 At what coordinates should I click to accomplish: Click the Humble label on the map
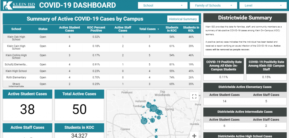click(x=195, y=124)
